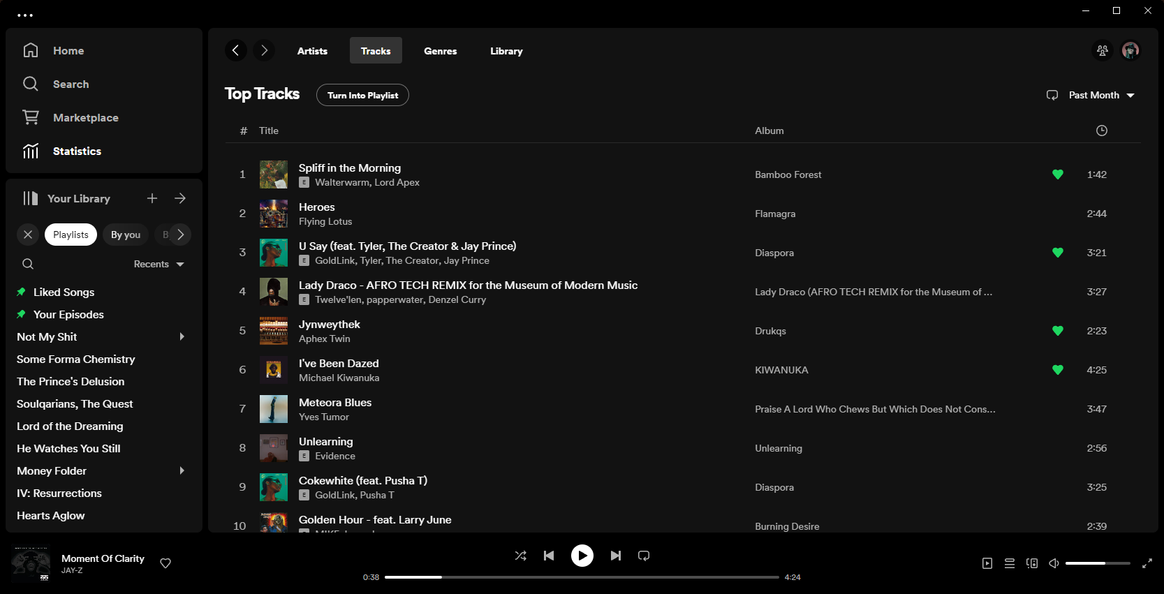Skip to the previous track

[549, 556]
